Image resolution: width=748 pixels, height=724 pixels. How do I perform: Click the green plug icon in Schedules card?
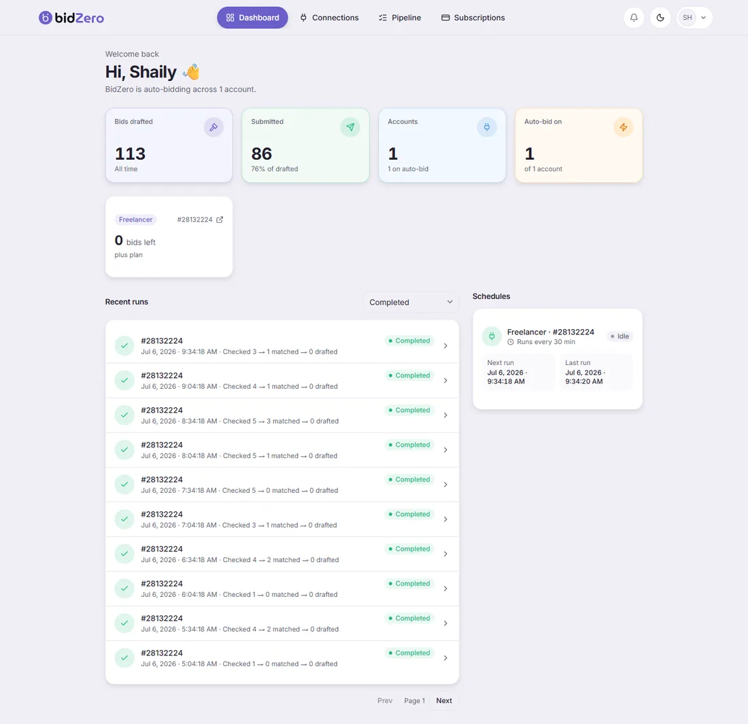(492, 337)
